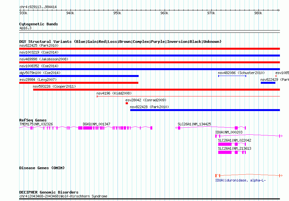Click the black Wolf-Hirschhorn Syndrome region bar
This screenshot has height=201, width=289.
[149, 199]
